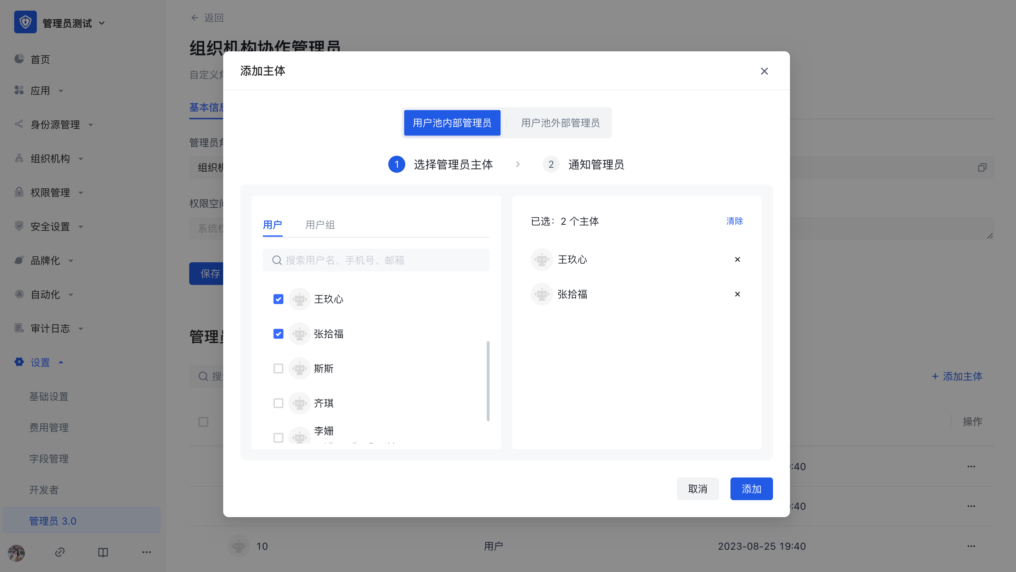Click the blue 添加 button

click(x=751, y=489)
